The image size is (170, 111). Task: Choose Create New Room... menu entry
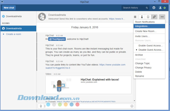pos(149,31)
